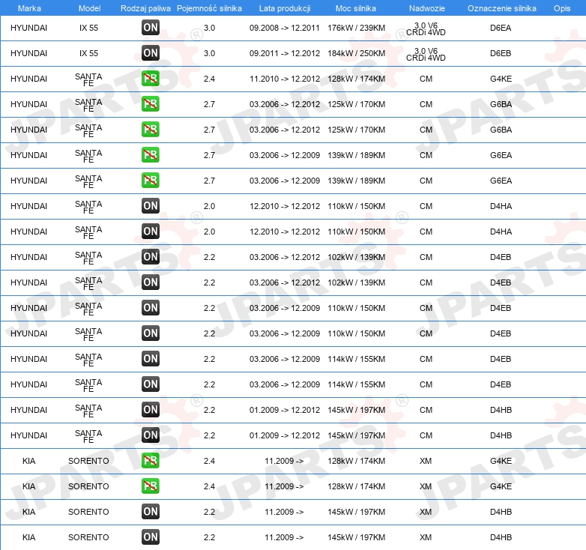Select the ON icon in the first 102kW D4EB row
The image size is (586, 550).
151,257
